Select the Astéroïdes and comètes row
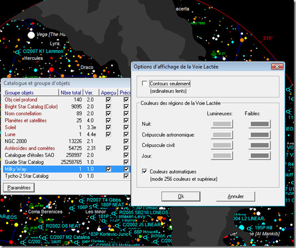This screenshot has width=296, height=248. [x=67, y=148]
